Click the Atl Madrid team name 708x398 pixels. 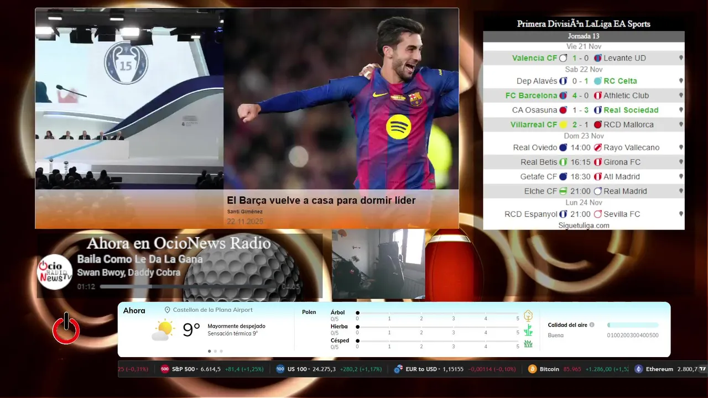tap(622, 177)
